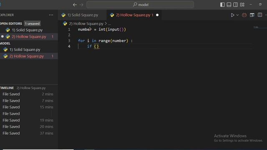Open File Saved entry from 2 mins
The width and height of the screenshot is (267, 150).
coord(28,94)
